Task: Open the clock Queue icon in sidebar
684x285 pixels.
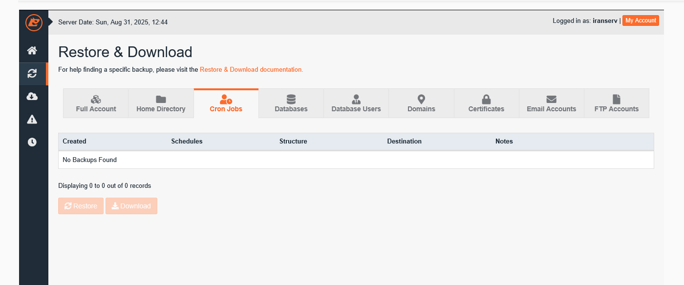Action: coord(32,142)
